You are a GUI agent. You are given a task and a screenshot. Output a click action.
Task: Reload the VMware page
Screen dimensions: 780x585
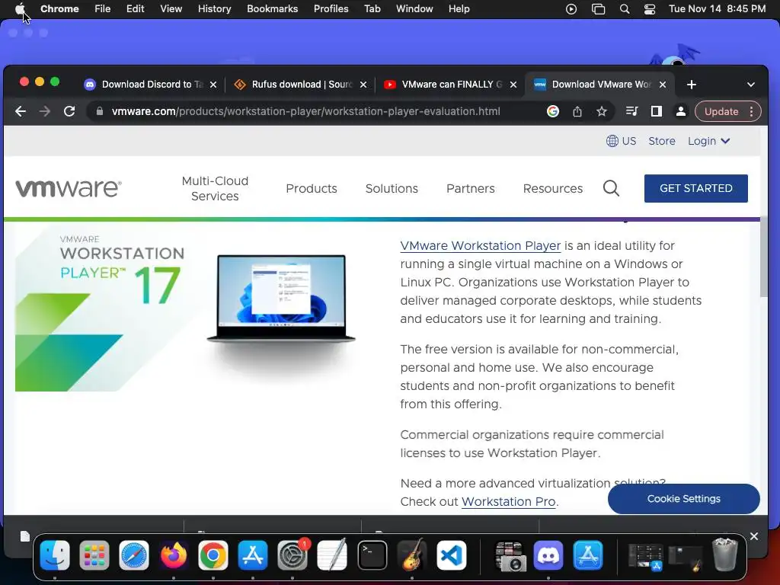click(x=69, y=111)
